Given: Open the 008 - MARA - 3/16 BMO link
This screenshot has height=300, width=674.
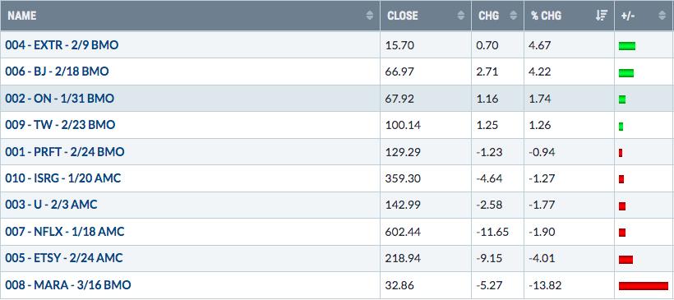Looking at the screenshot, I should click(x=68, y=284).
